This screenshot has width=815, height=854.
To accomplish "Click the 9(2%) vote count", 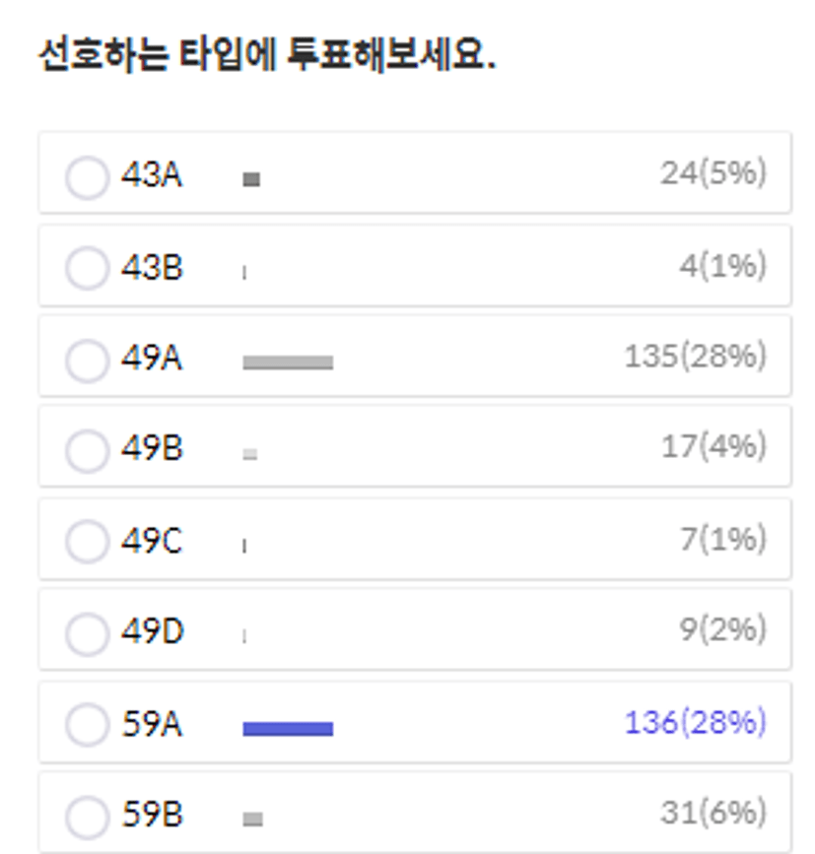I will point(722,629).
